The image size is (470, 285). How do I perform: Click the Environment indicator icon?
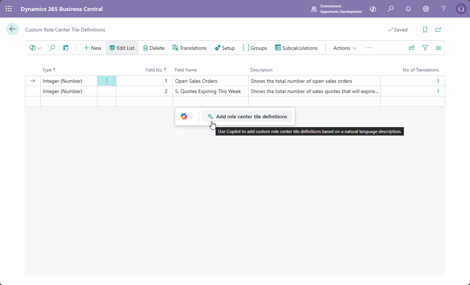(x=314, y=9)
